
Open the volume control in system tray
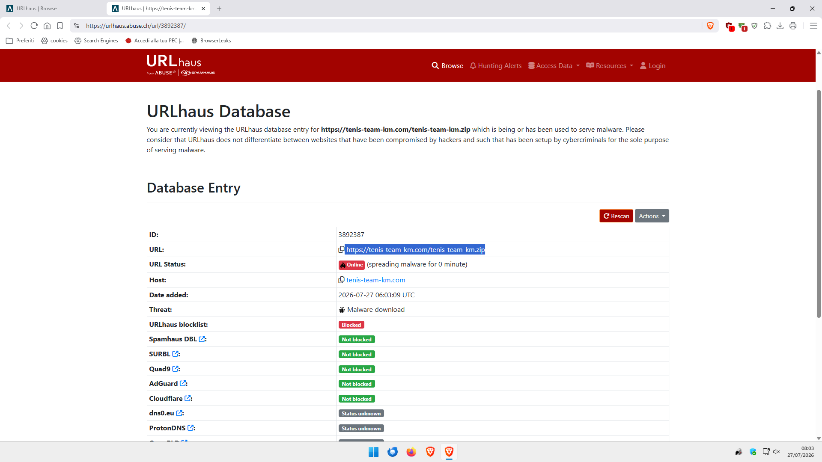click(x=777, y=452)
